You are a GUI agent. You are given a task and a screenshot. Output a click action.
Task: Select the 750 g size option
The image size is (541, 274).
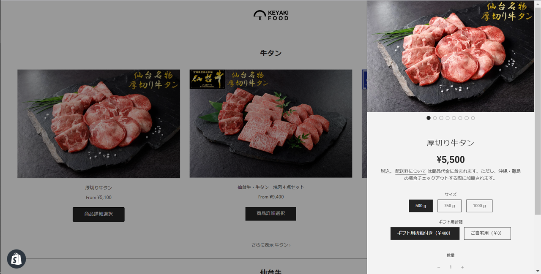click(x=450, y=206)
